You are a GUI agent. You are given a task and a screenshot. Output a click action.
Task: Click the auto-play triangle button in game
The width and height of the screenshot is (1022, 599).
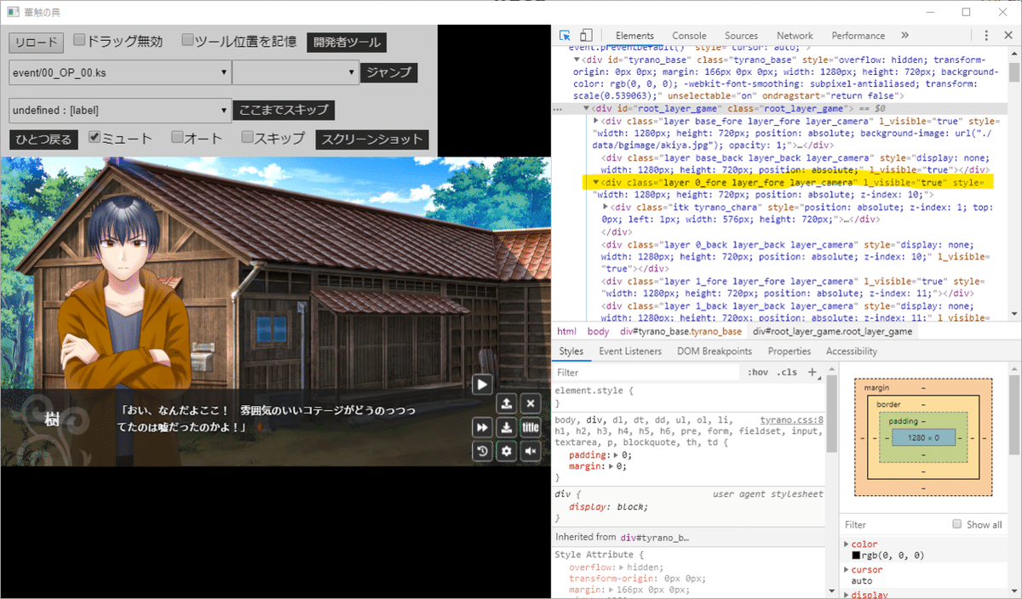482,385
